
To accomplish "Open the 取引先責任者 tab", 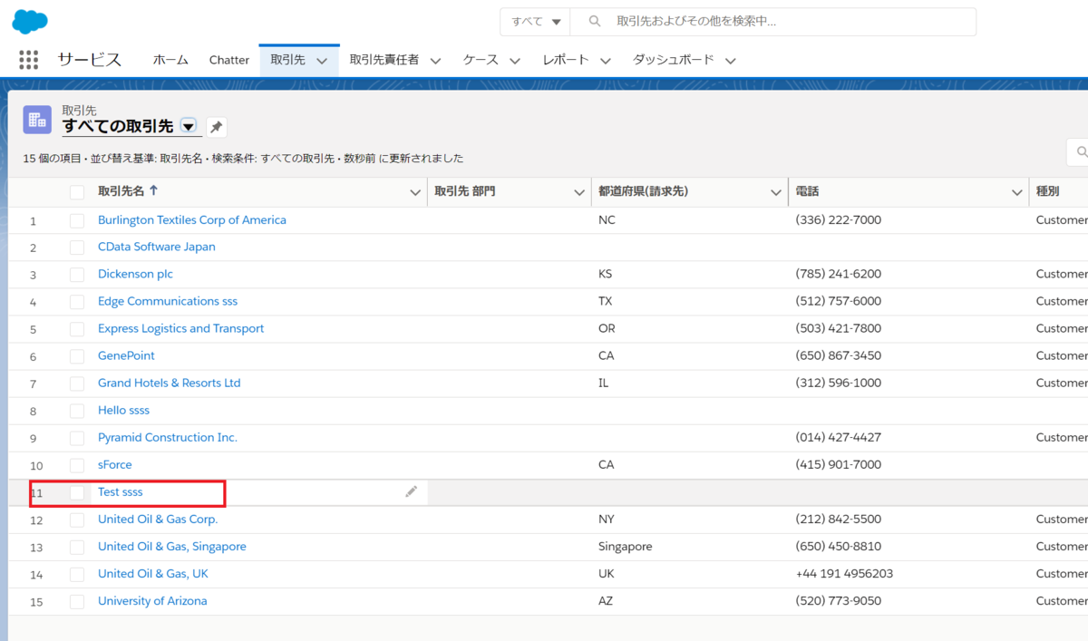I will coord(384,60).
